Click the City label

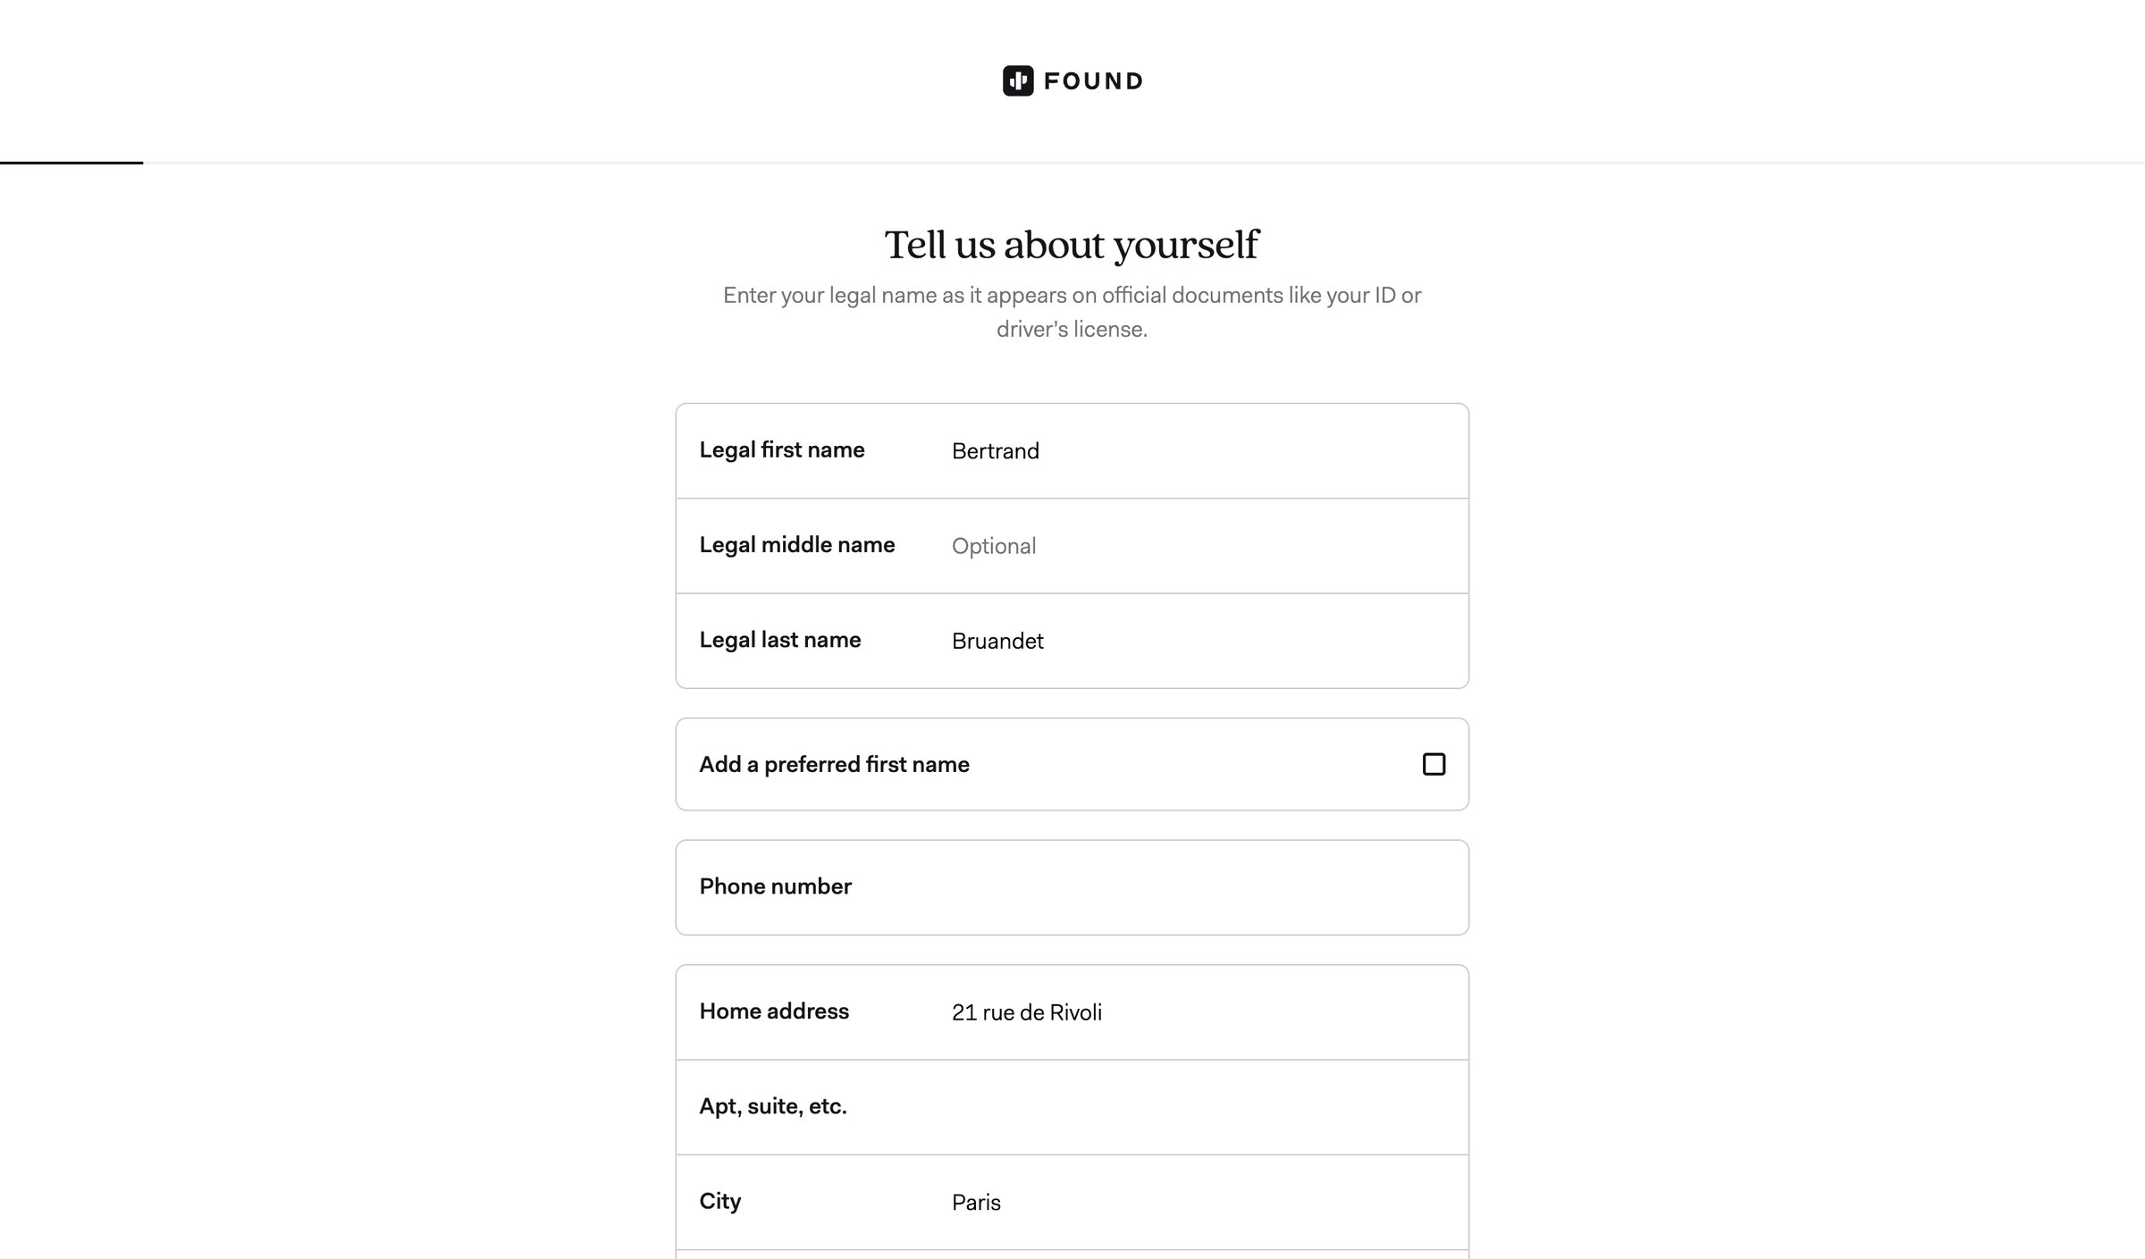(720, 1201)
